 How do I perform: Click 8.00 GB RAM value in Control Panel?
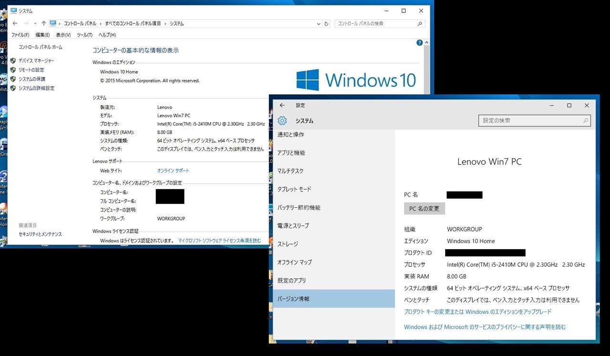pyautogui.click(x=164, y=132)
